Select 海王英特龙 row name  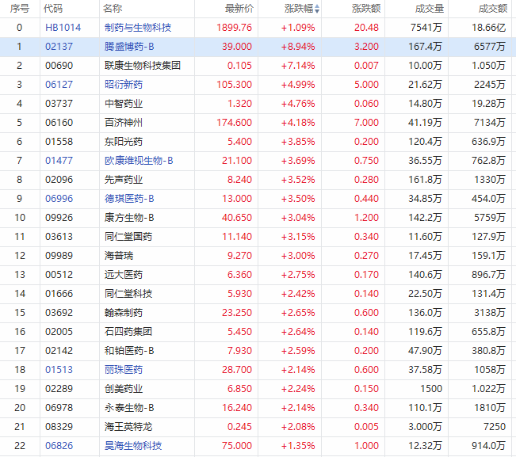pos(128,427)
